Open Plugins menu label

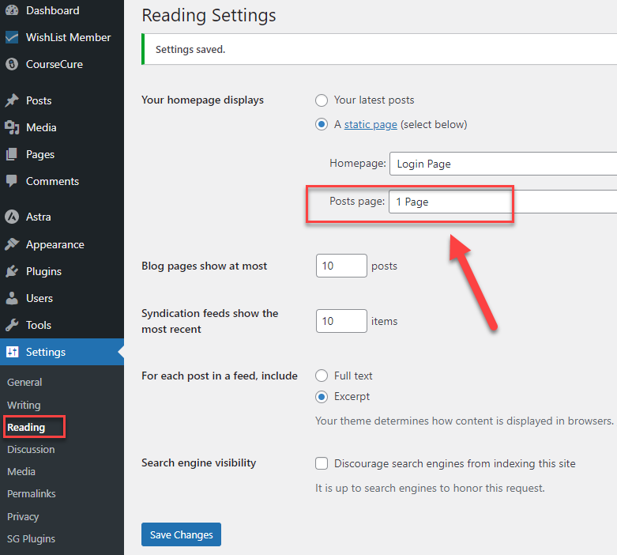[x=43, y=271]
